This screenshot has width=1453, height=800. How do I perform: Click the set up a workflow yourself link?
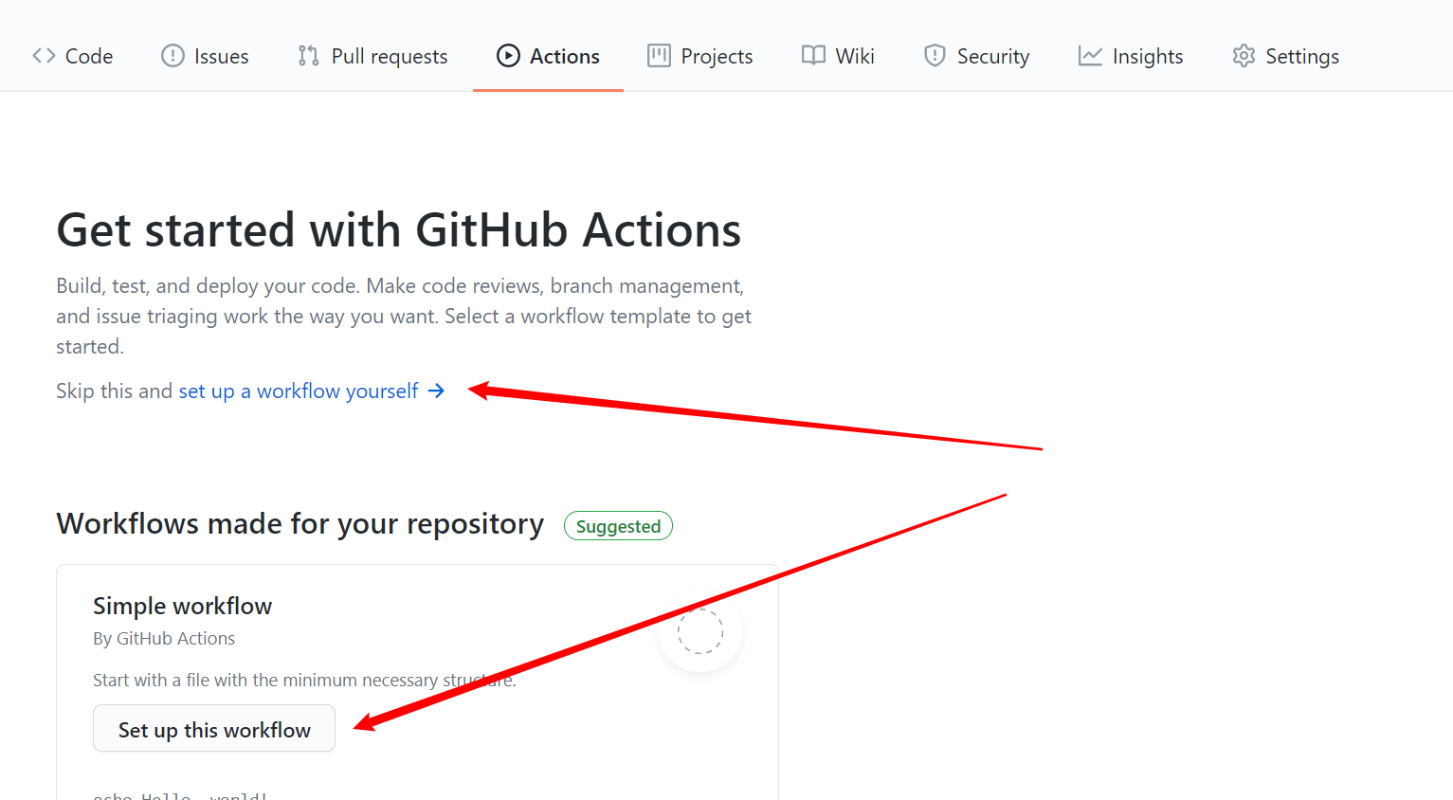(299, 391)
